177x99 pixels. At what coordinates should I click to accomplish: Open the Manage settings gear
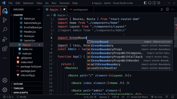point(5,90)
